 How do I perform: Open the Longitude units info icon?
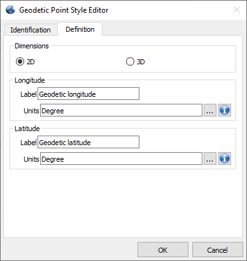[225, 110]
